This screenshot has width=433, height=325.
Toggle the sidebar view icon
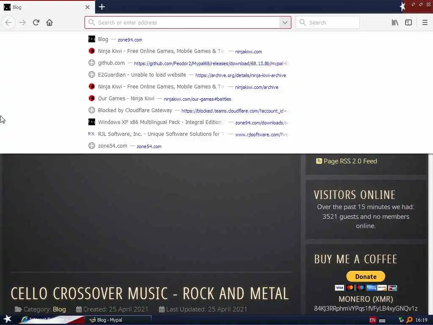(x=408, y=22)
